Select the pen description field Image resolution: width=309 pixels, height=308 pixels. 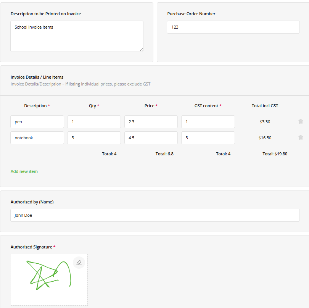(37, 121)
